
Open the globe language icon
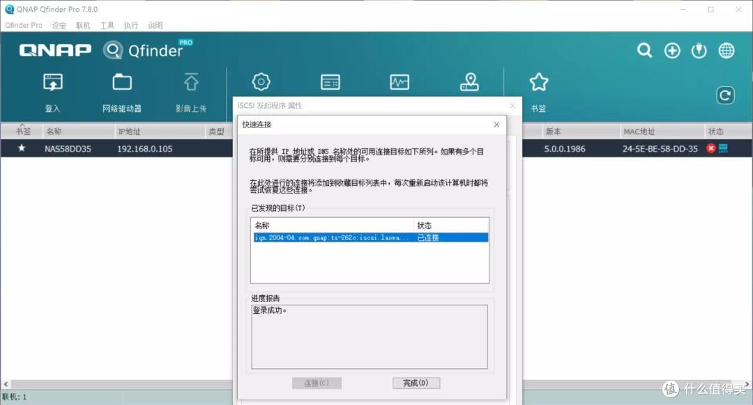[x=726, y=50]
